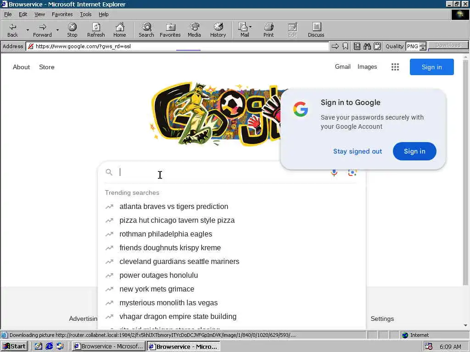Click the scrollbar down arrow

tap(465, 325)
